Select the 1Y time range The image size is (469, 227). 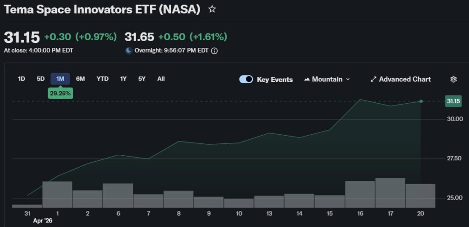123,79
